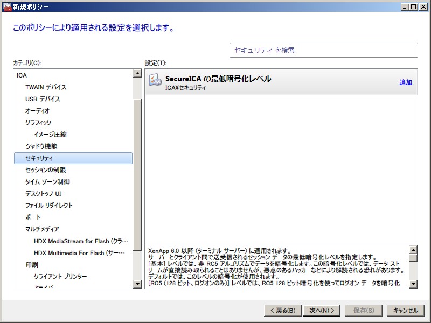Select TWAIN デバイス category
Image resolution: width=431 pixels, height=323 pixels.
[46, 87]
